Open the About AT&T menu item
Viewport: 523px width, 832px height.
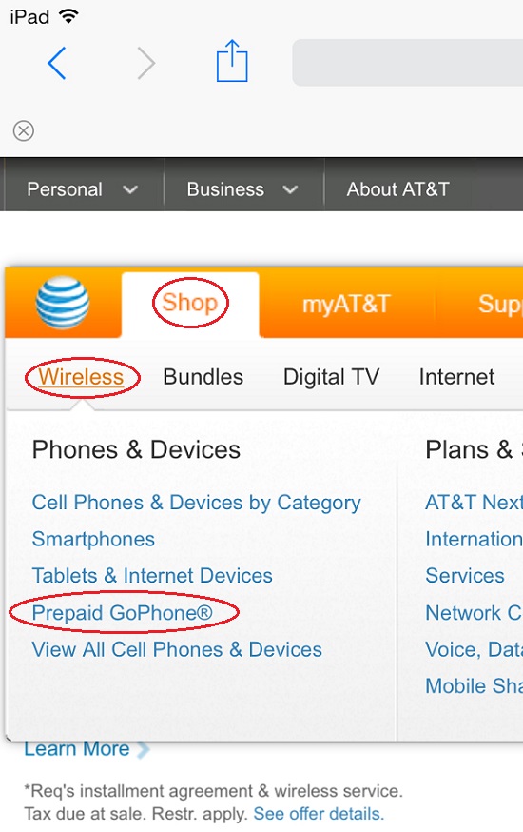point(397,189)
